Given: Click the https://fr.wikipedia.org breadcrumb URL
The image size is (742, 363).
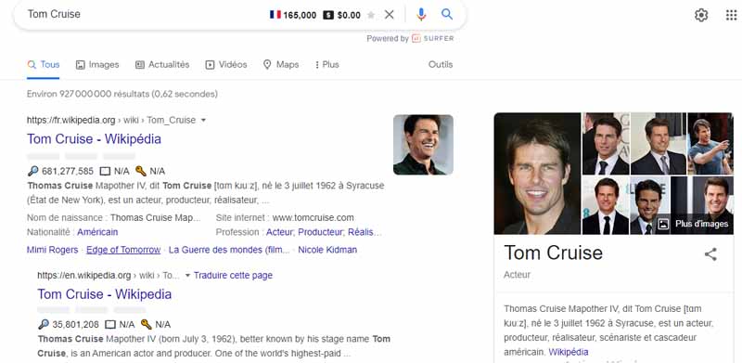Looking at the screenshot, I should coord(71,121).
